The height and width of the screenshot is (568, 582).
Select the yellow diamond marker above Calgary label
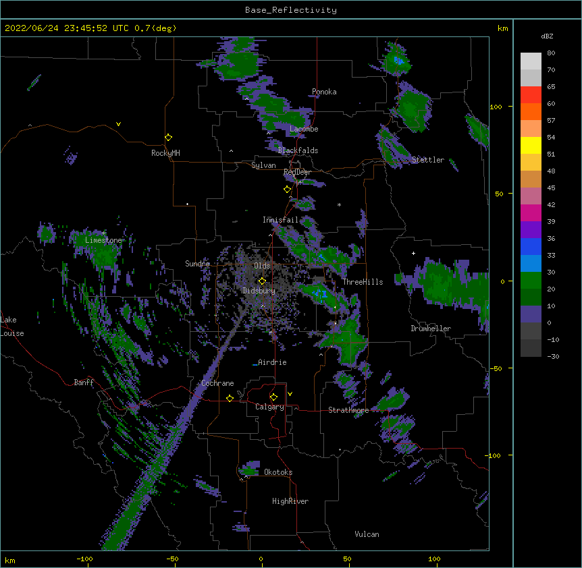273,397
